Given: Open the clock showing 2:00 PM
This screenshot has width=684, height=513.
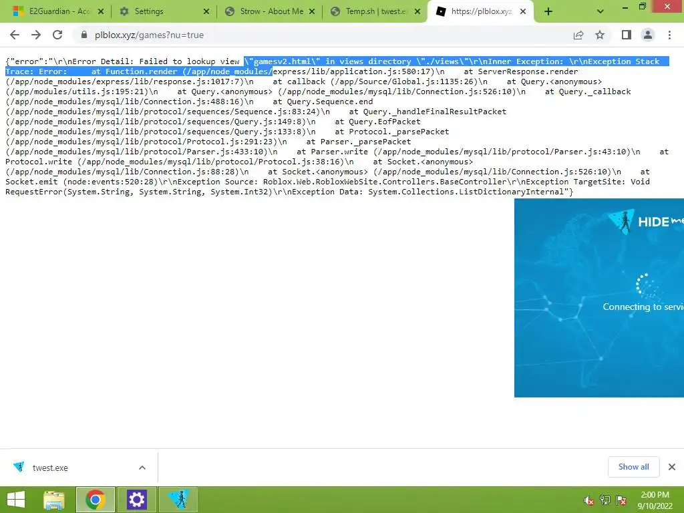Looking at the screenshot, I should click(655, 500).
